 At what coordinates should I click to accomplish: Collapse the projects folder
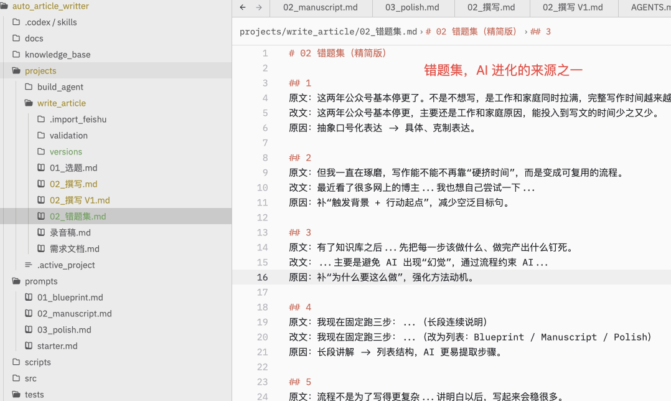(16, 70)
